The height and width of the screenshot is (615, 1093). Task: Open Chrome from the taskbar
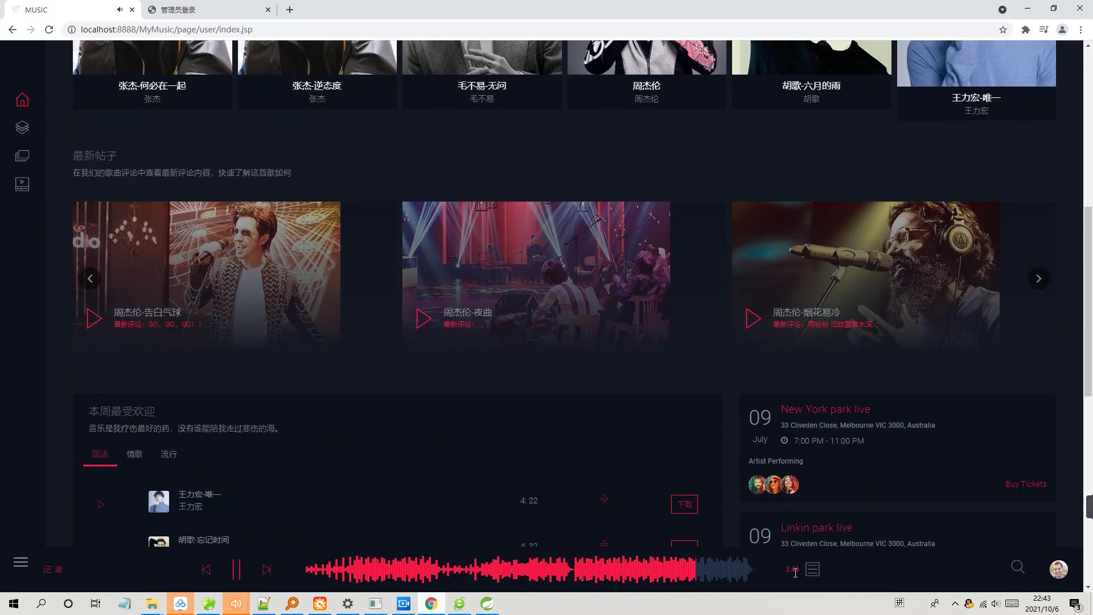431,604
